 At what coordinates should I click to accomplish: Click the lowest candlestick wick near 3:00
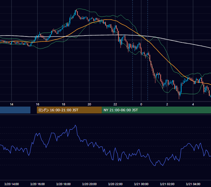pyautogui.click(x=179, y=98)
